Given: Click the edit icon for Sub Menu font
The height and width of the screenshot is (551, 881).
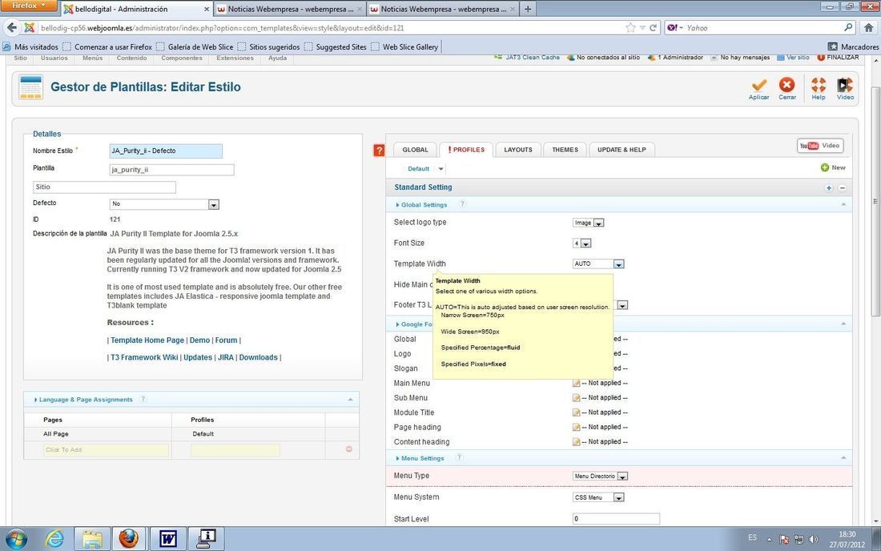Looking at the screenshot, I should [x=576, y=398].
